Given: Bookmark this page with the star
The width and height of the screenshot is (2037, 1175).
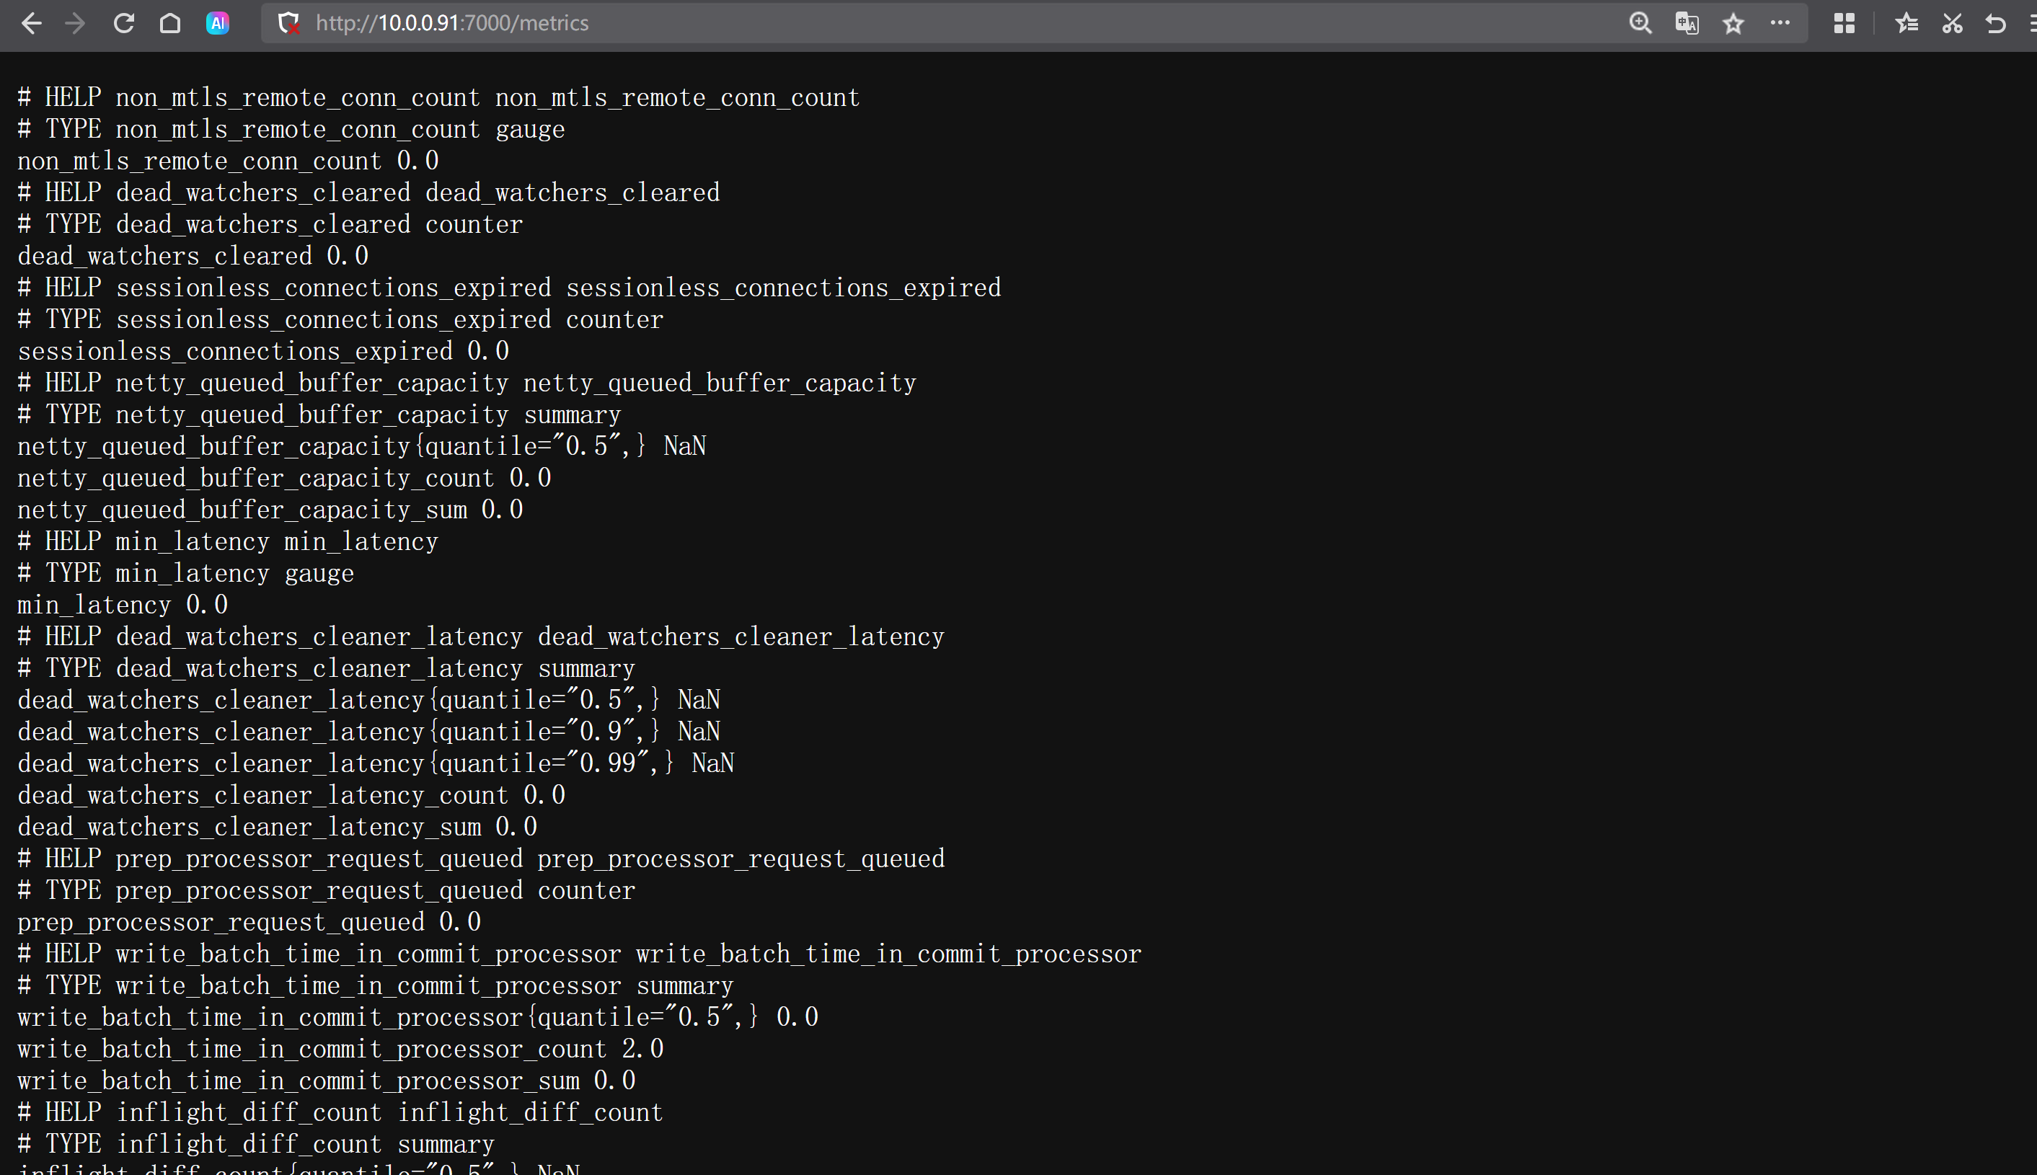Looking at the screenshot, I should (1733, 23).
